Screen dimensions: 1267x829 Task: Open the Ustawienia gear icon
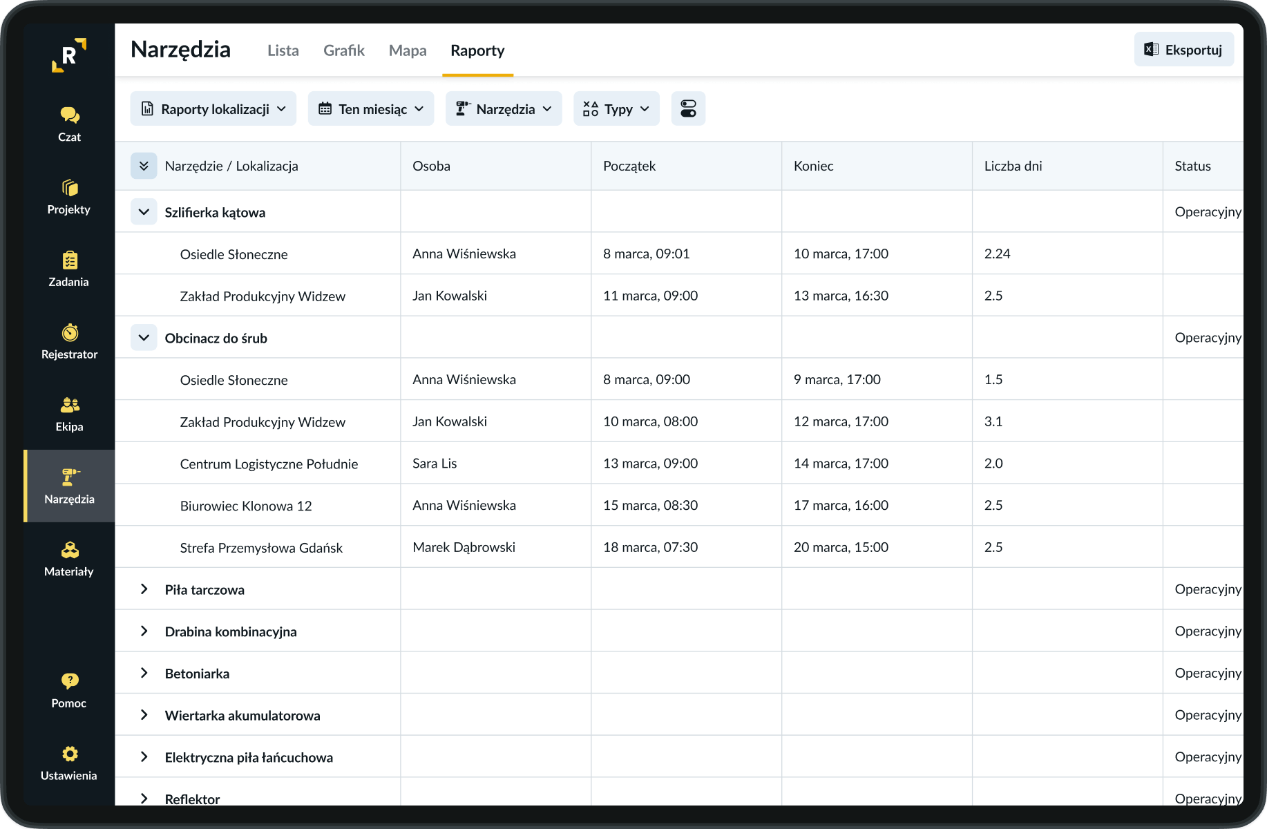pos(69,754)
